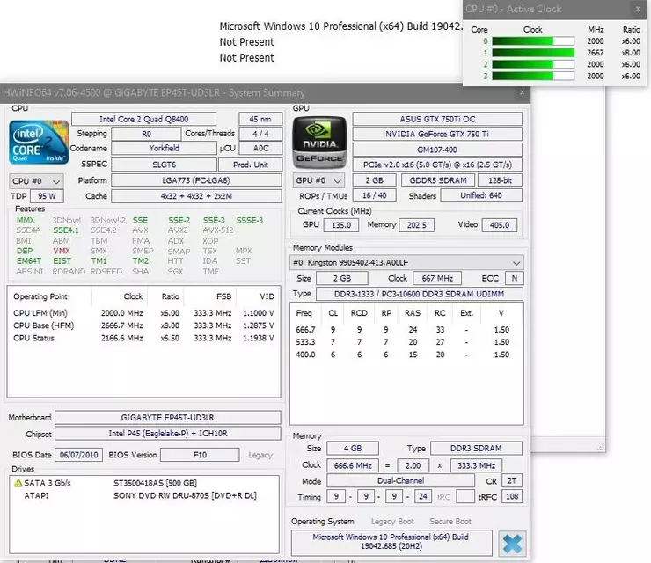Click core 0 clock progress bar
This screenshot has width=651, height=563.
(533, 41)
